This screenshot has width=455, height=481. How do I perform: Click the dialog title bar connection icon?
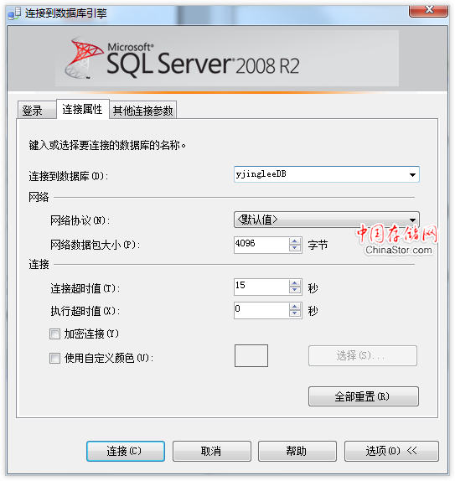(14, 13)
